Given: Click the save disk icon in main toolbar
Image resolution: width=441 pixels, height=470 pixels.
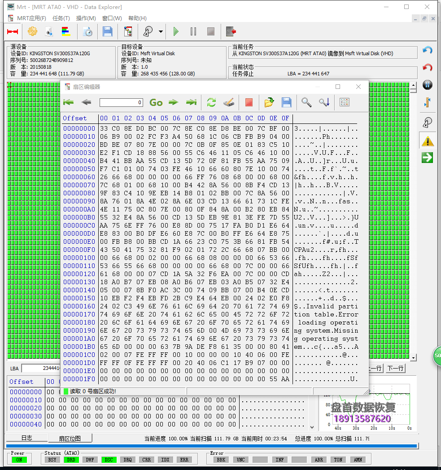Looking at the screenshot, I should click(x=107, y=31).
